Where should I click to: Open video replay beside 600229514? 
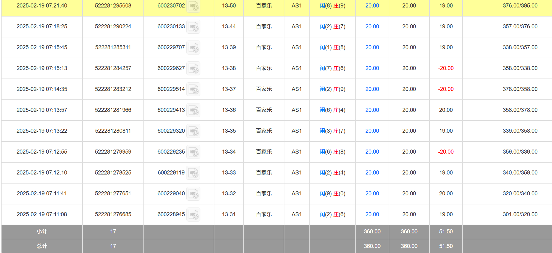coord(193,89)
